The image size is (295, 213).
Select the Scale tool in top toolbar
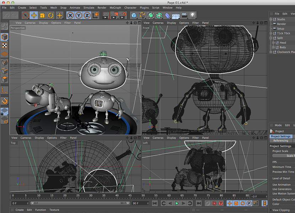tap(42, 15)
